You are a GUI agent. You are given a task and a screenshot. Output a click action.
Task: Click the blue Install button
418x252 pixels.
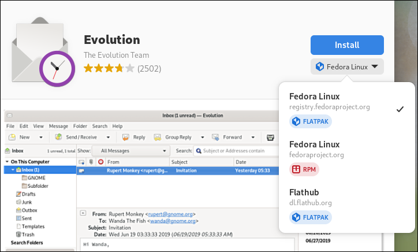tap(347, 45)
